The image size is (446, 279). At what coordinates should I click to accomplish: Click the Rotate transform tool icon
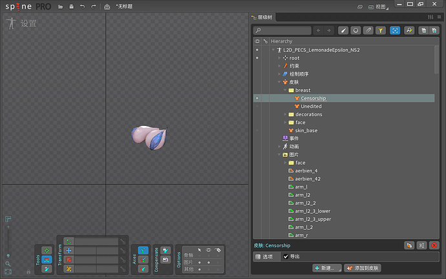[69, 242]
